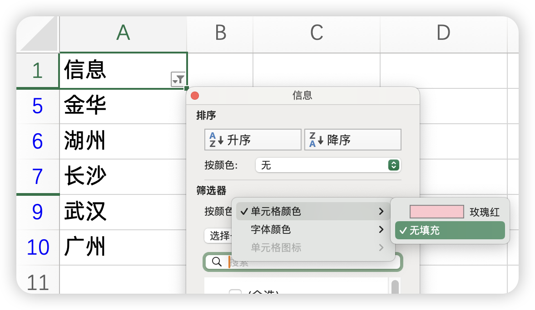535x310 pixels.
Task: Click cell containing 广州
Action: click(123, 247)
